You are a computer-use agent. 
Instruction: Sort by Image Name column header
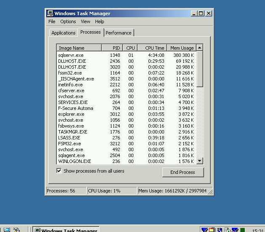(79, 48)
